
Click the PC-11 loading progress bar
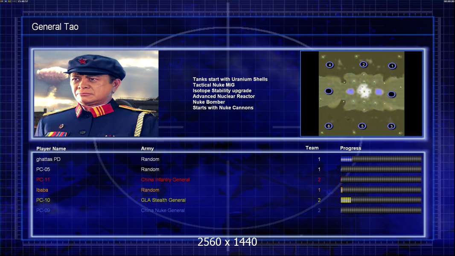381,180
